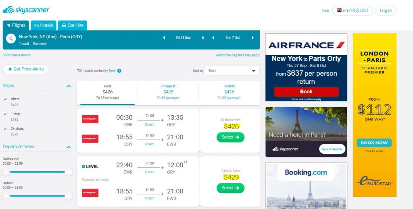Advance departure date after Fri 28 Sep
The image size is (413, 209).
tap(203, 38)
